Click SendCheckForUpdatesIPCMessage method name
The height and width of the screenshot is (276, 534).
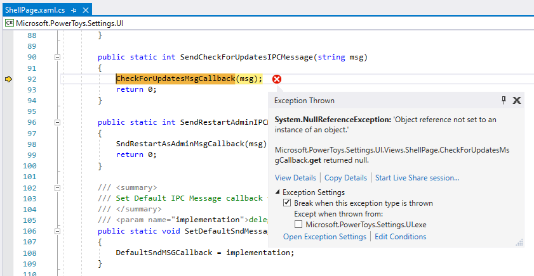click(x=246, y=57)
